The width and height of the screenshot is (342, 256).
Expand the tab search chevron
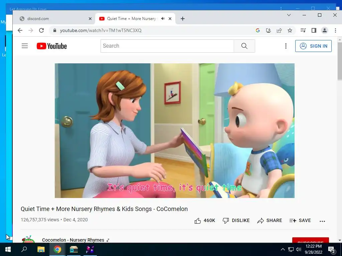[x=289, y=15]
